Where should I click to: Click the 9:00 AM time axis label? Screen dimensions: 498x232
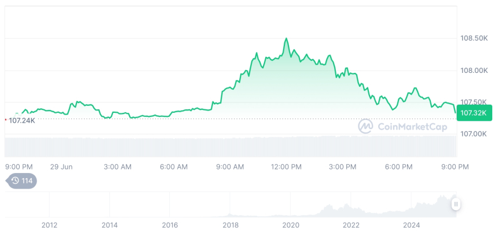pos(230,167)
